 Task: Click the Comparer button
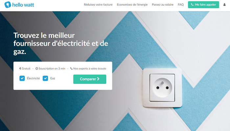(x=90, y=79)
